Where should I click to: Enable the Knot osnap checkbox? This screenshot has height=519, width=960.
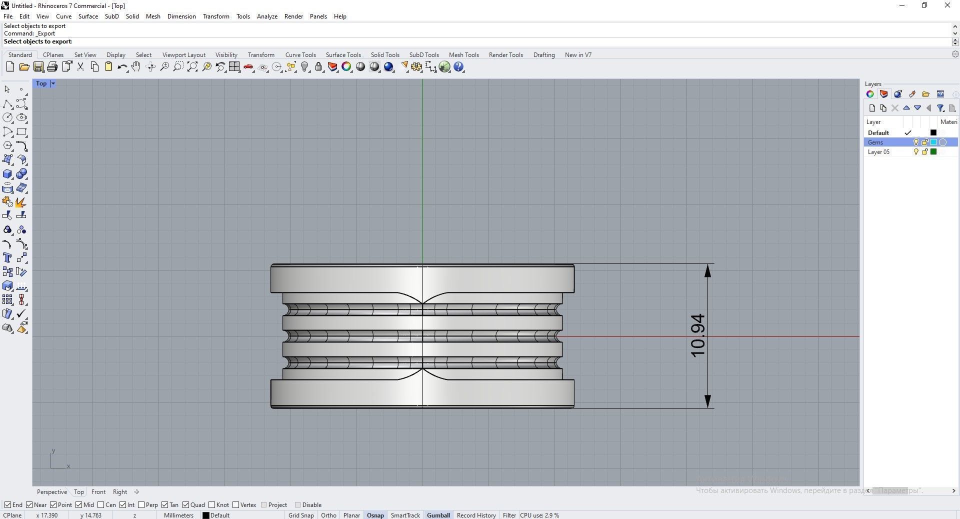point(212,505)
